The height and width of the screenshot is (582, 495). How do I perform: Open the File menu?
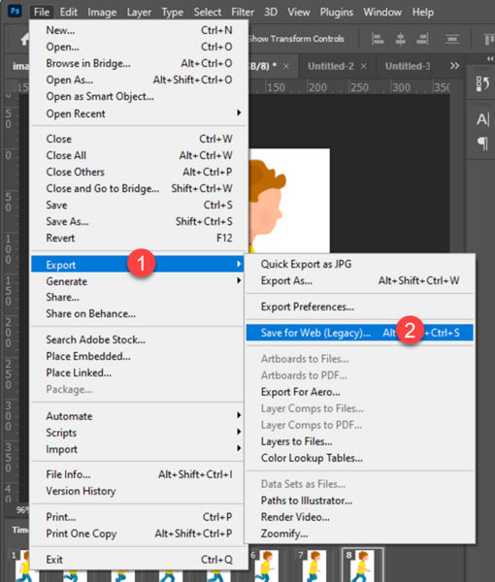[41, 13]
